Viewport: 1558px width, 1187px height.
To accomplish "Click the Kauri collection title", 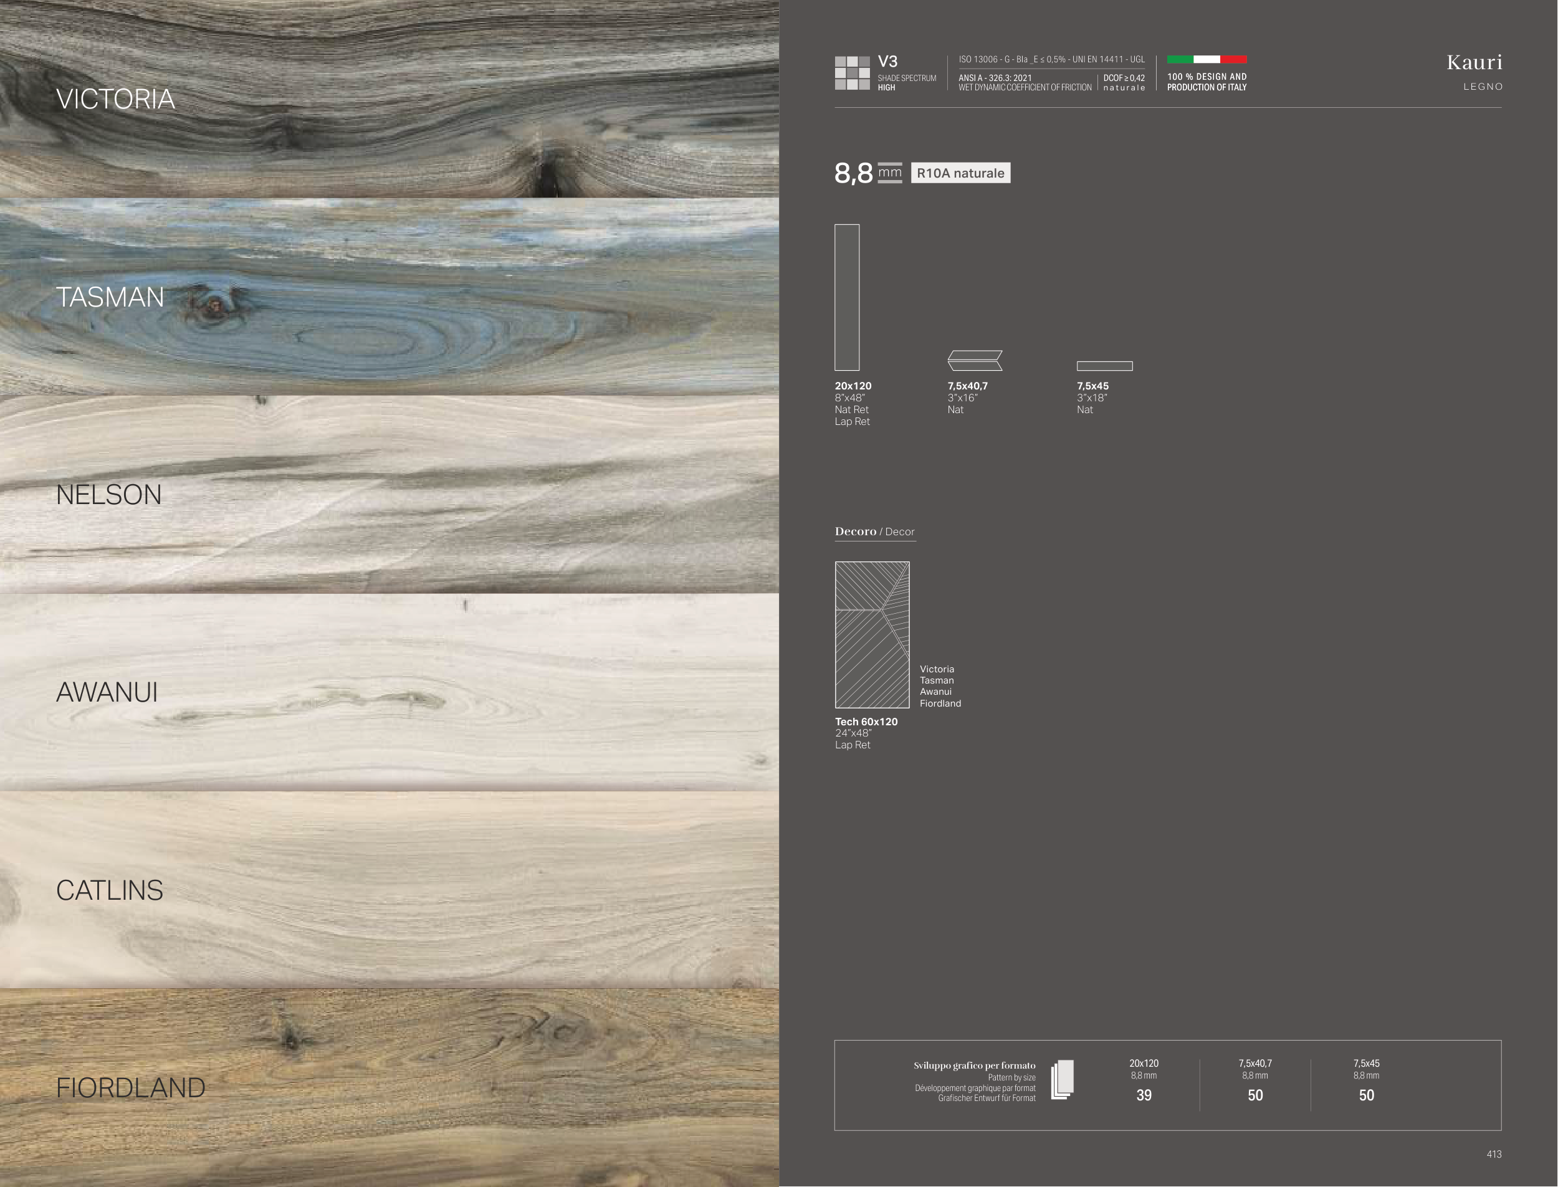I will (1474, 63).
